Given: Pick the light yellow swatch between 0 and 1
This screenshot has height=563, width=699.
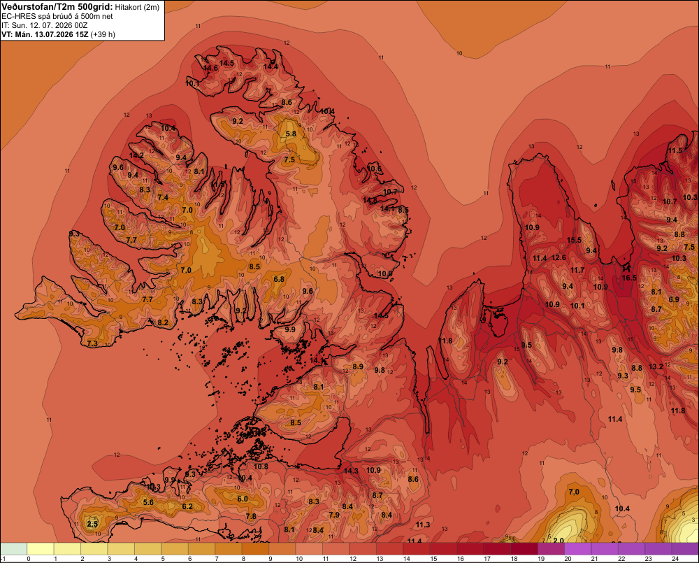Looking at the screenshot, I should (x=41, y=549).
